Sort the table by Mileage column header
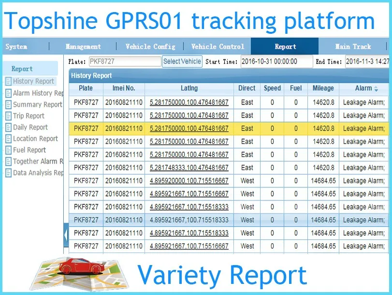 (323, 88)
